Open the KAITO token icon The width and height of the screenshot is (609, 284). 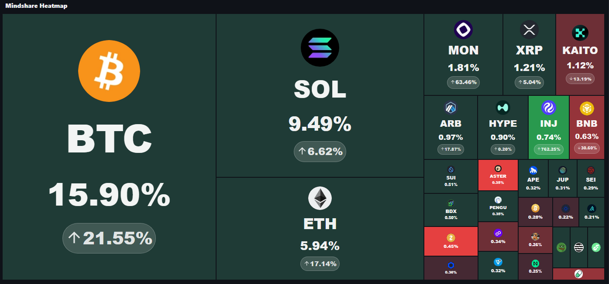580,33
